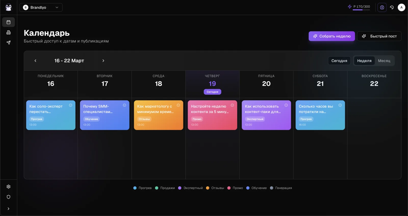408x216 pixels.
Task: Click the credits 170/300 progress bar
Action: [x=361, y=10]
